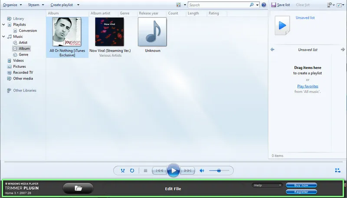
Task: Open file with Trimmer Plugin folder button
Action: coord(78,188)
